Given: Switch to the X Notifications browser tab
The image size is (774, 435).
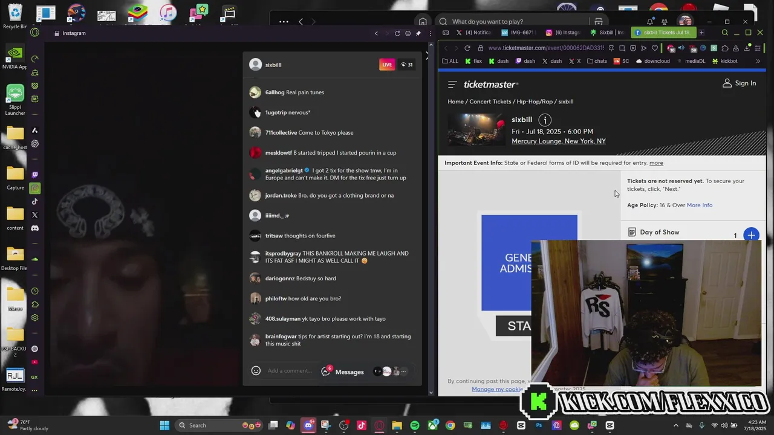Looking at the screenshot, I should (475, 33).
